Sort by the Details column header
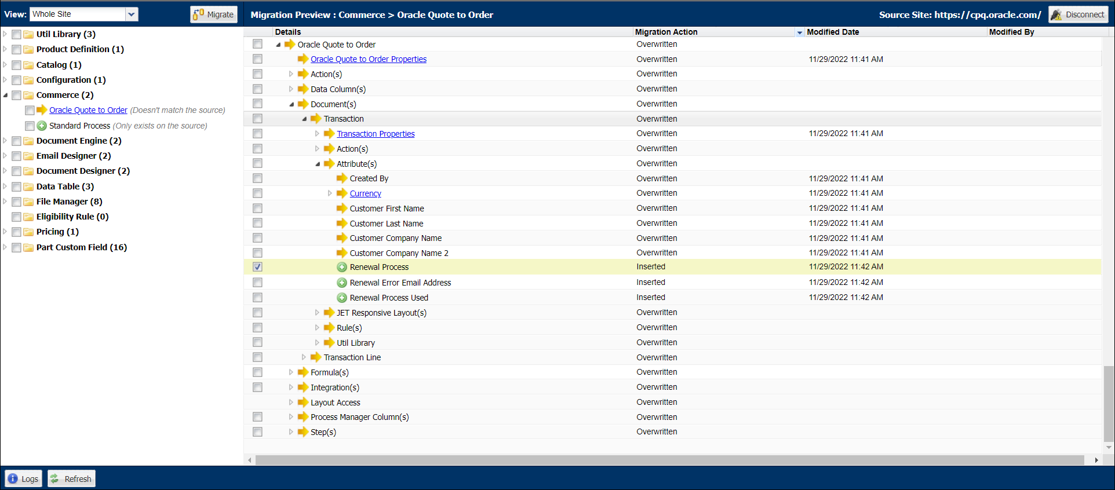Viewport: 1115px width, 490px height. coord(453,32)
